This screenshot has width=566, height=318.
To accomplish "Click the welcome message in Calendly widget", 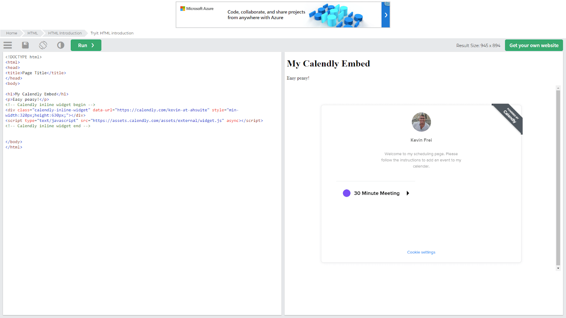I will [421, 160].
